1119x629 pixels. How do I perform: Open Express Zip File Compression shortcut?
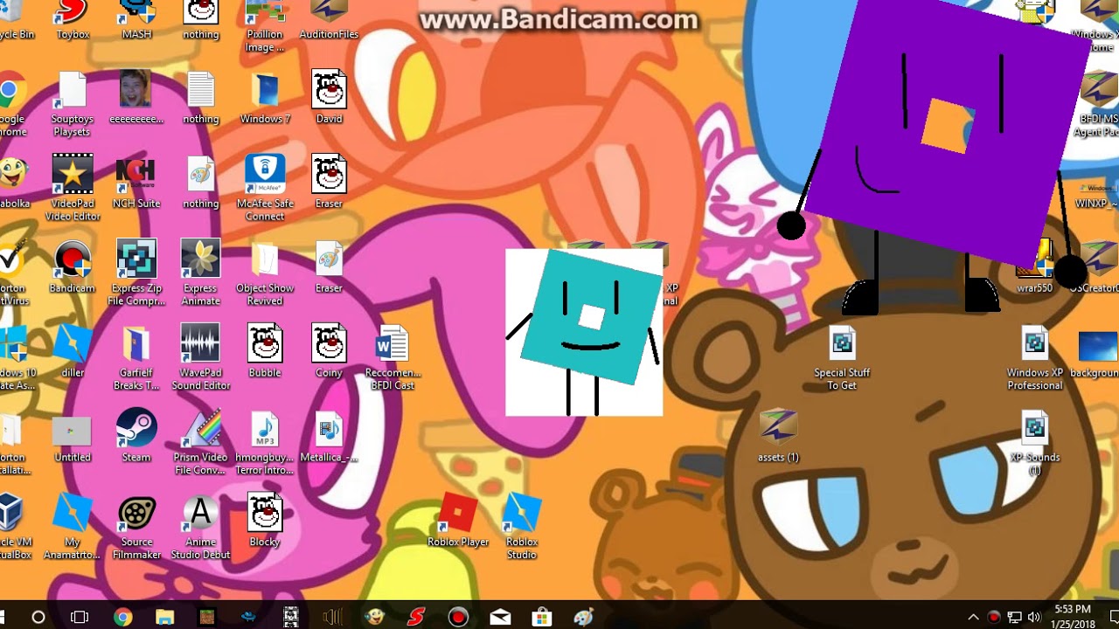tap(136, 272)
